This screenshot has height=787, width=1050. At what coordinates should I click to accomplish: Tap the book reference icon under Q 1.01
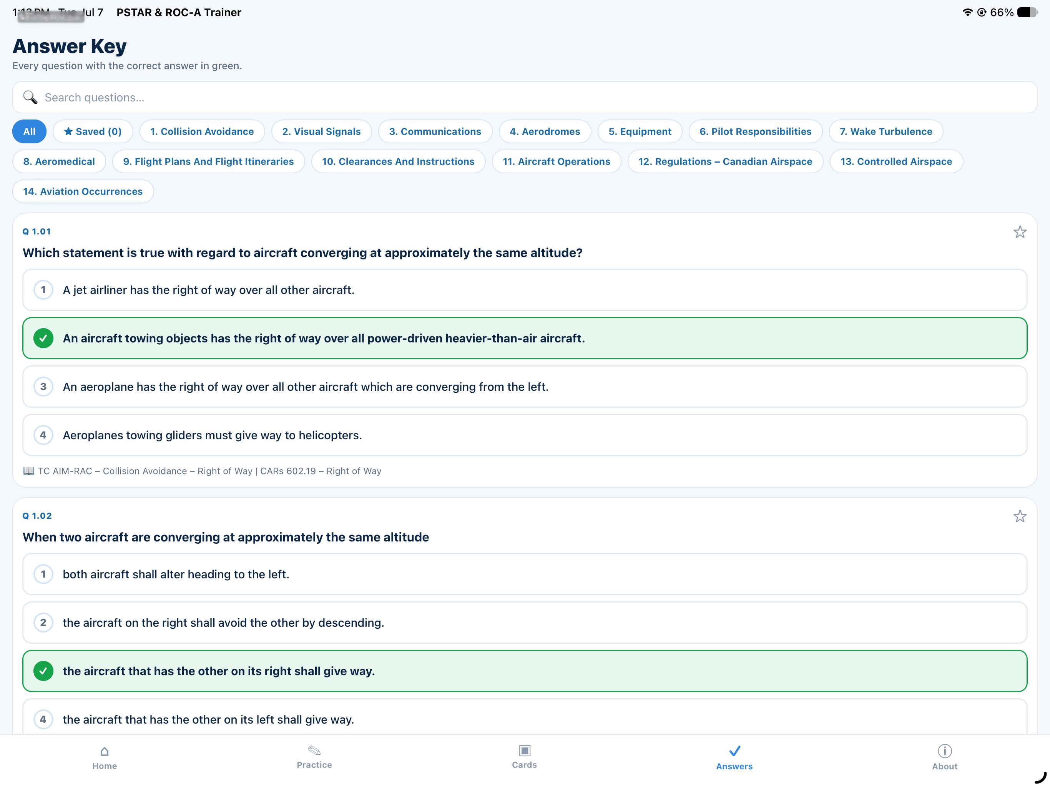click(28, 471)
